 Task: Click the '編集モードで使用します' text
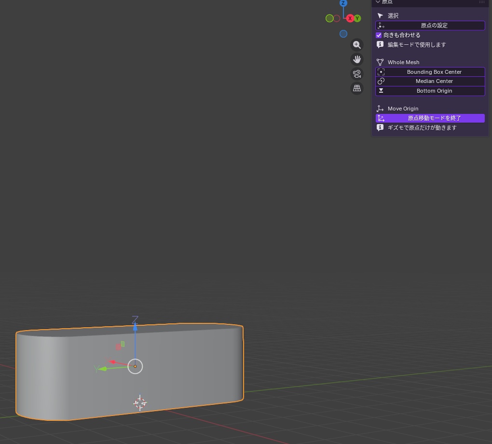tap(417, 44)
